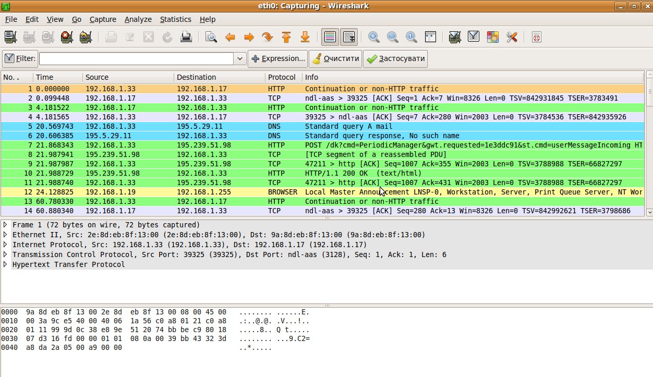Viewport: 653px width, 377px height.
Task: Select packet 6 Standard query response row
Action: (323, 136)
